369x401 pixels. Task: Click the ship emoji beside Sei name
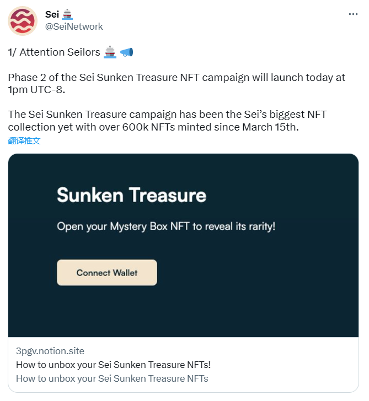tap(67, 14)
